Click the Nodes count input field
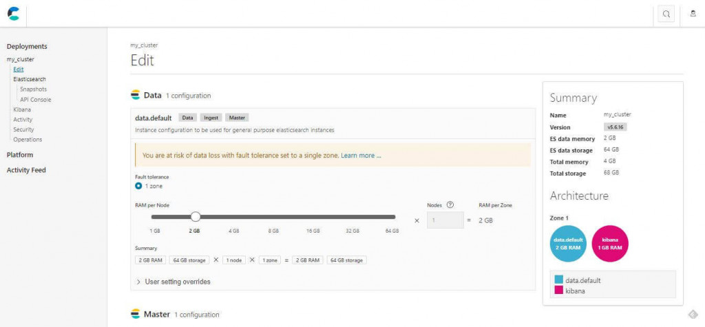The image size is (705, 327). pos(445,220)
